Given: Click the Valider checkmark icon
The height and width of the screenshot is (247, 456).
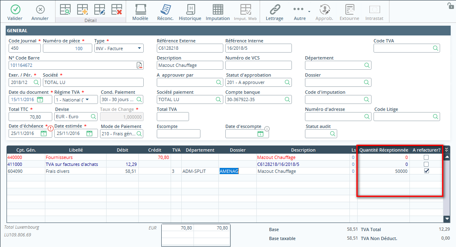Looking at the screenshot, I should (x=15, y=9).
